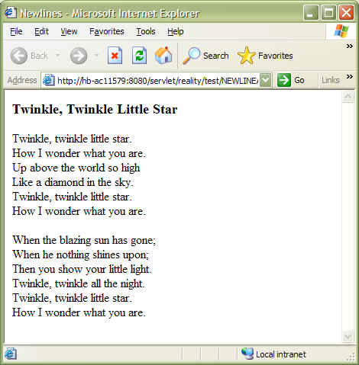This screenshot has width=359, height=365.
Task: Click the Forward arrow button
Action: 79,56
